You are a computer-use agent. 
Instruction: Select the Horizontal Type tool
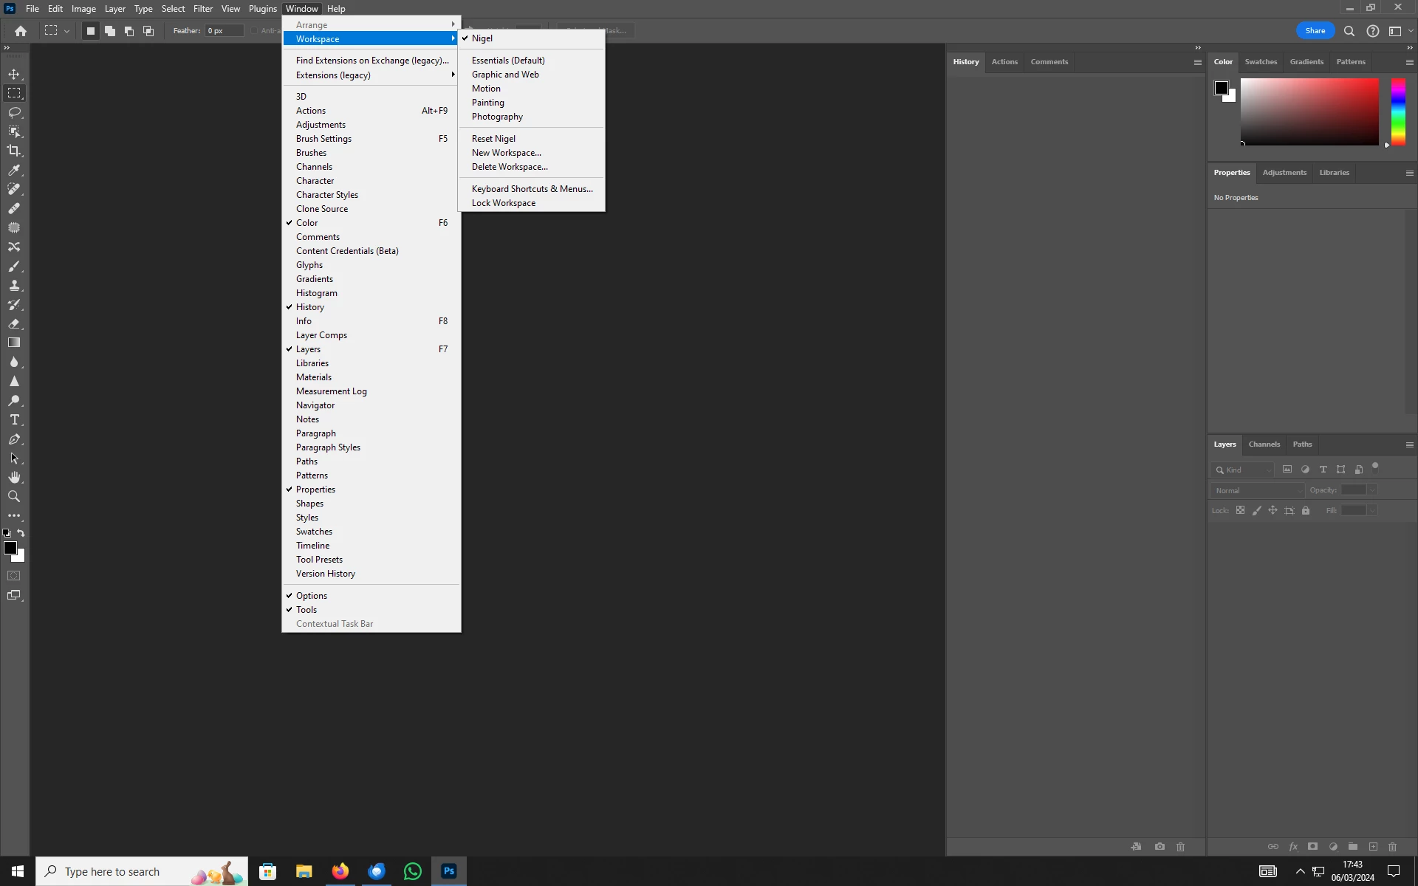14,419
